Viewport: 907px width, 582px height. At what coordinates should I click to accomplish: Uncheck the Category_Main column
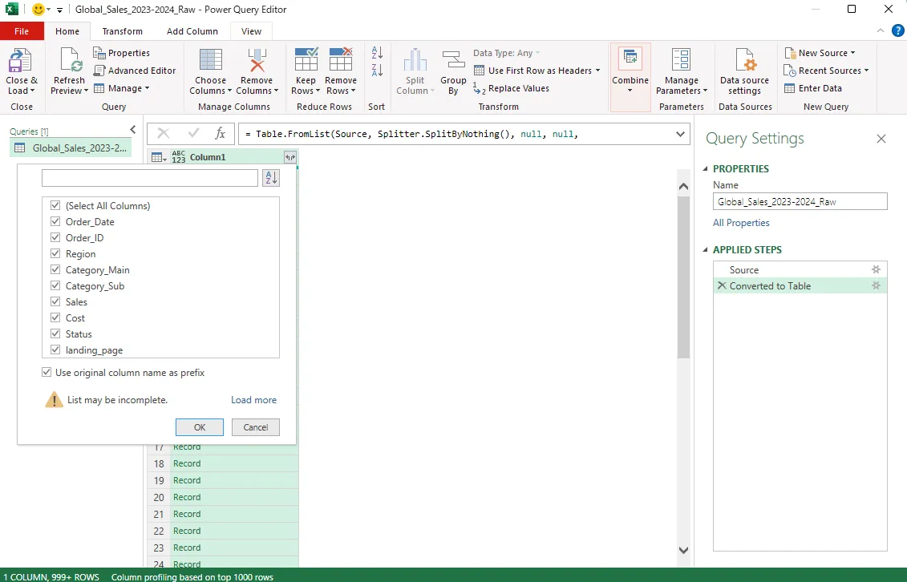click(x=55, y=269)
